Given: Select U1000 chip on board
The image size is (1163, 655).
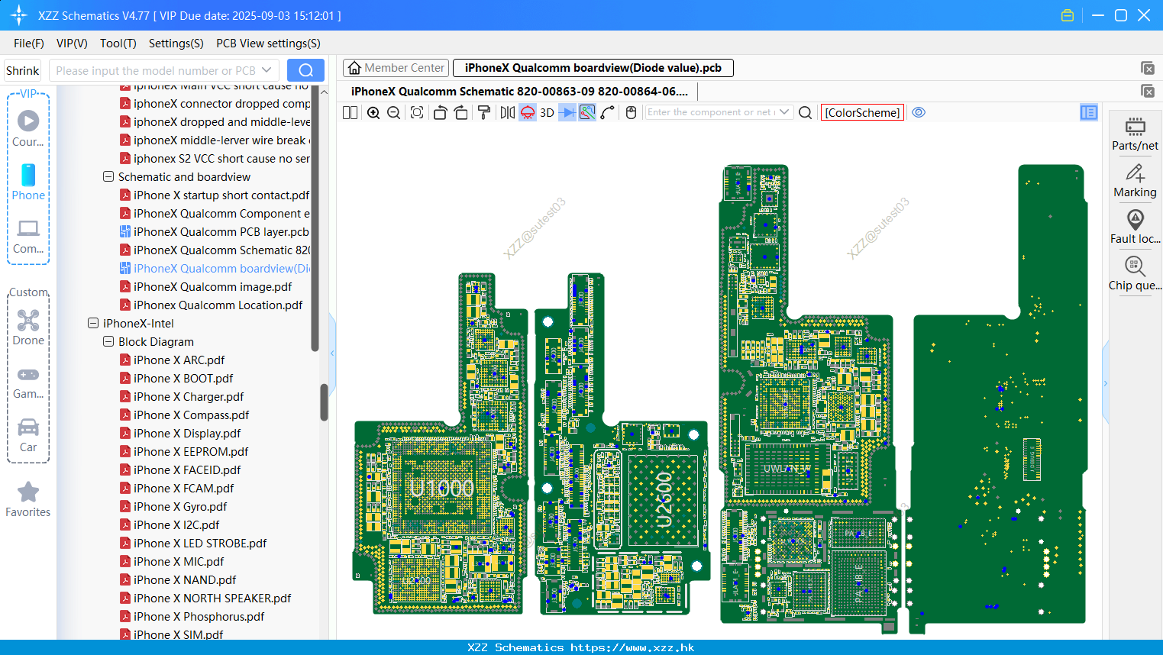Looking at the screenshot, I should pyautogui.click(x=441, y=488).
